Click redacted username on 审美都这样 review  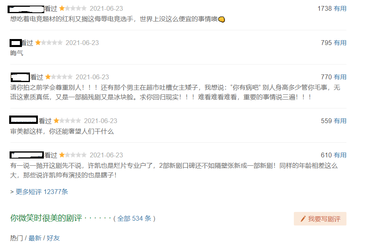click(24, 120)
